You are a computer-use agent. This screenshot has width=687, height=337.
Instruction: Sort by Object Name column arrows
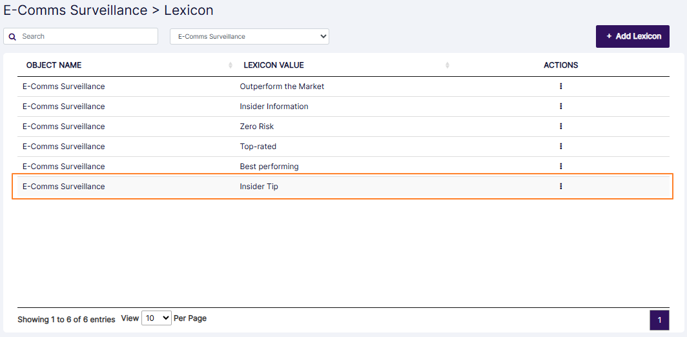[x=231, y=65]
